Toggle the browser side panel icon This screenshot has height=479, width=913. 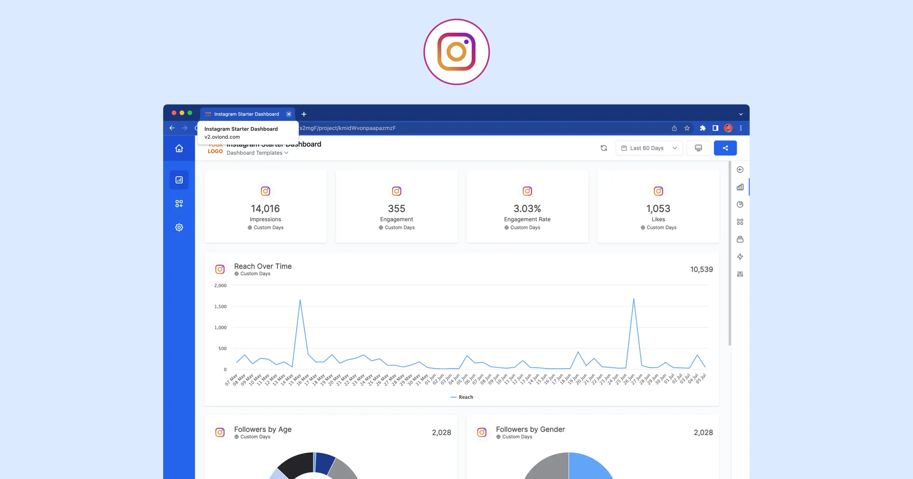point(716,128)
